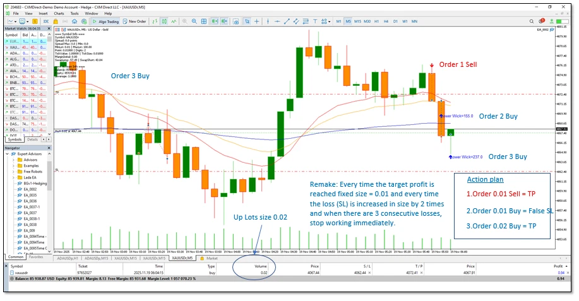Viewport: 579px width, 301px height.
Task: Zoom out on the chart
Action: pos(194,21)
